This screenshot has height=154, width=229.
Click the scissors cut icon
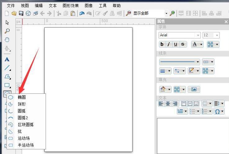[58, 13]
